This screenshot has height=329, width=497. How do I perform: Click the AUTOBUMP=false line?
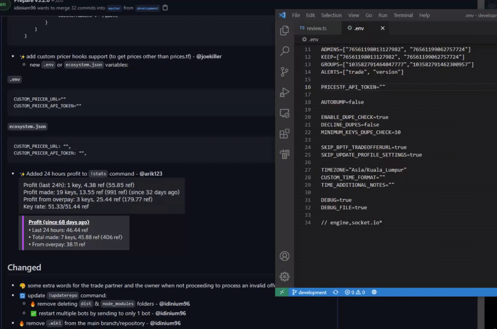point(342,102)
